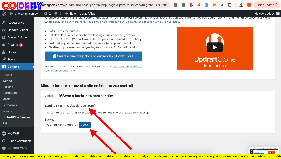
Task: Click Create a temporary clone on our servers
Action: click(x=94, y=56)
